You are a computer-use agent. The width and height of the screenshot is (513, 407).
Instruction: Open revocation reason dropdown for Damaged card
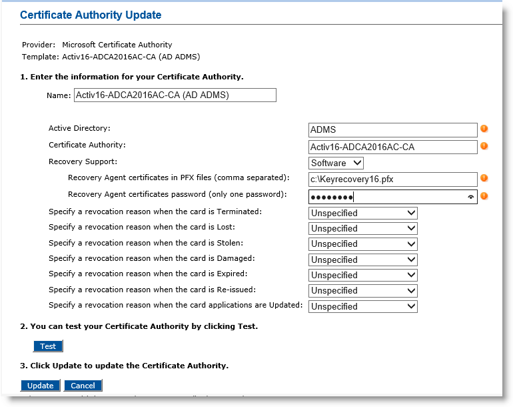pos(363,260)
